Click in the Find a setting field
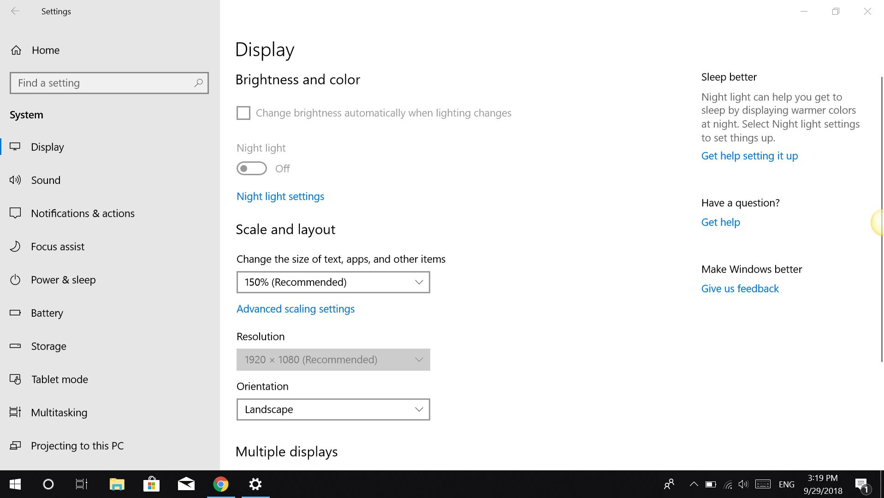 pyautogui.click(x=109, y=83)
